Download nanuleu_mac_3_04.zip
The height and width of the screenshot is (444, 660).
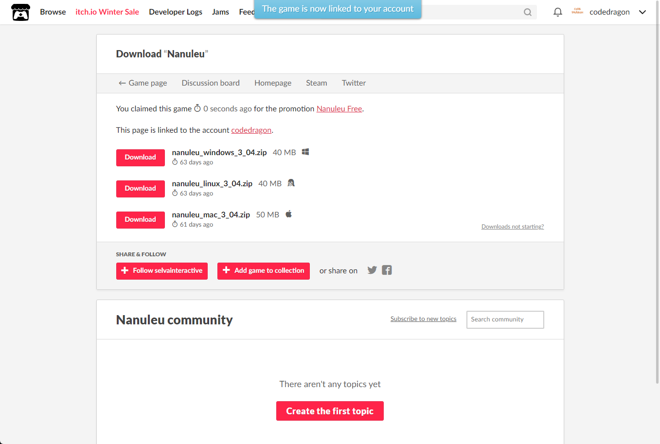coord(141,220)
